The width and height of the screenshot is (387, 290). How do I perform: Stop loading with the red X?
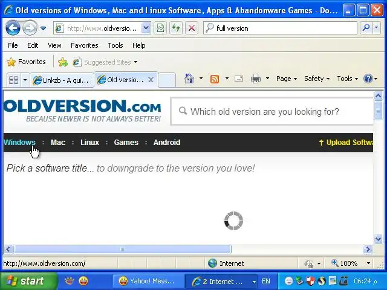pyautogui.click(x=192, y=28)
